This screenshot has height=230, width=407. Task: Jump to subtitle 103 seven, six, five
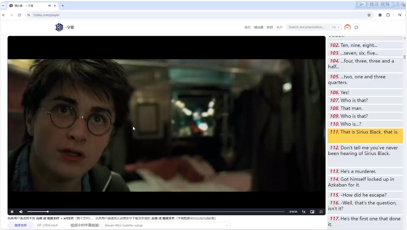(x=366, y=53)
